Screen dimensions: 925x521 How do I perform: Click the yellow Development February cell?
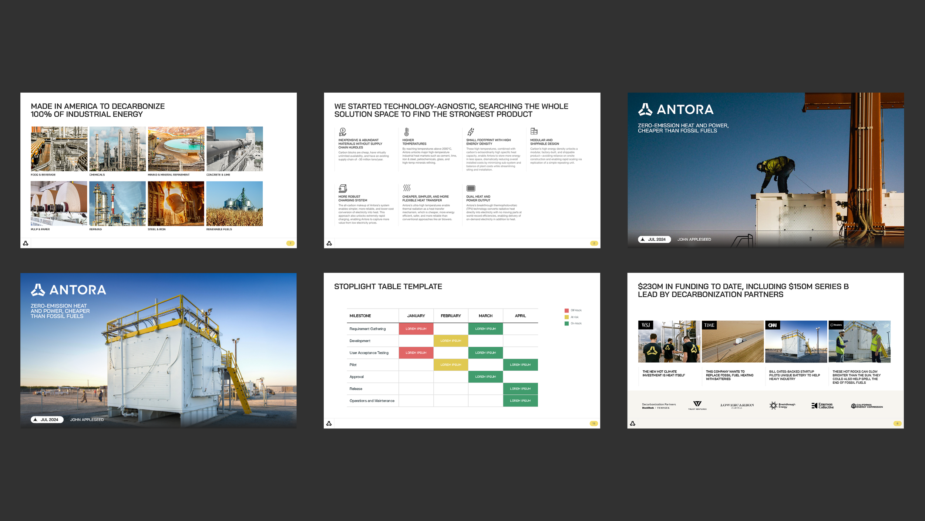pos(451,341)
